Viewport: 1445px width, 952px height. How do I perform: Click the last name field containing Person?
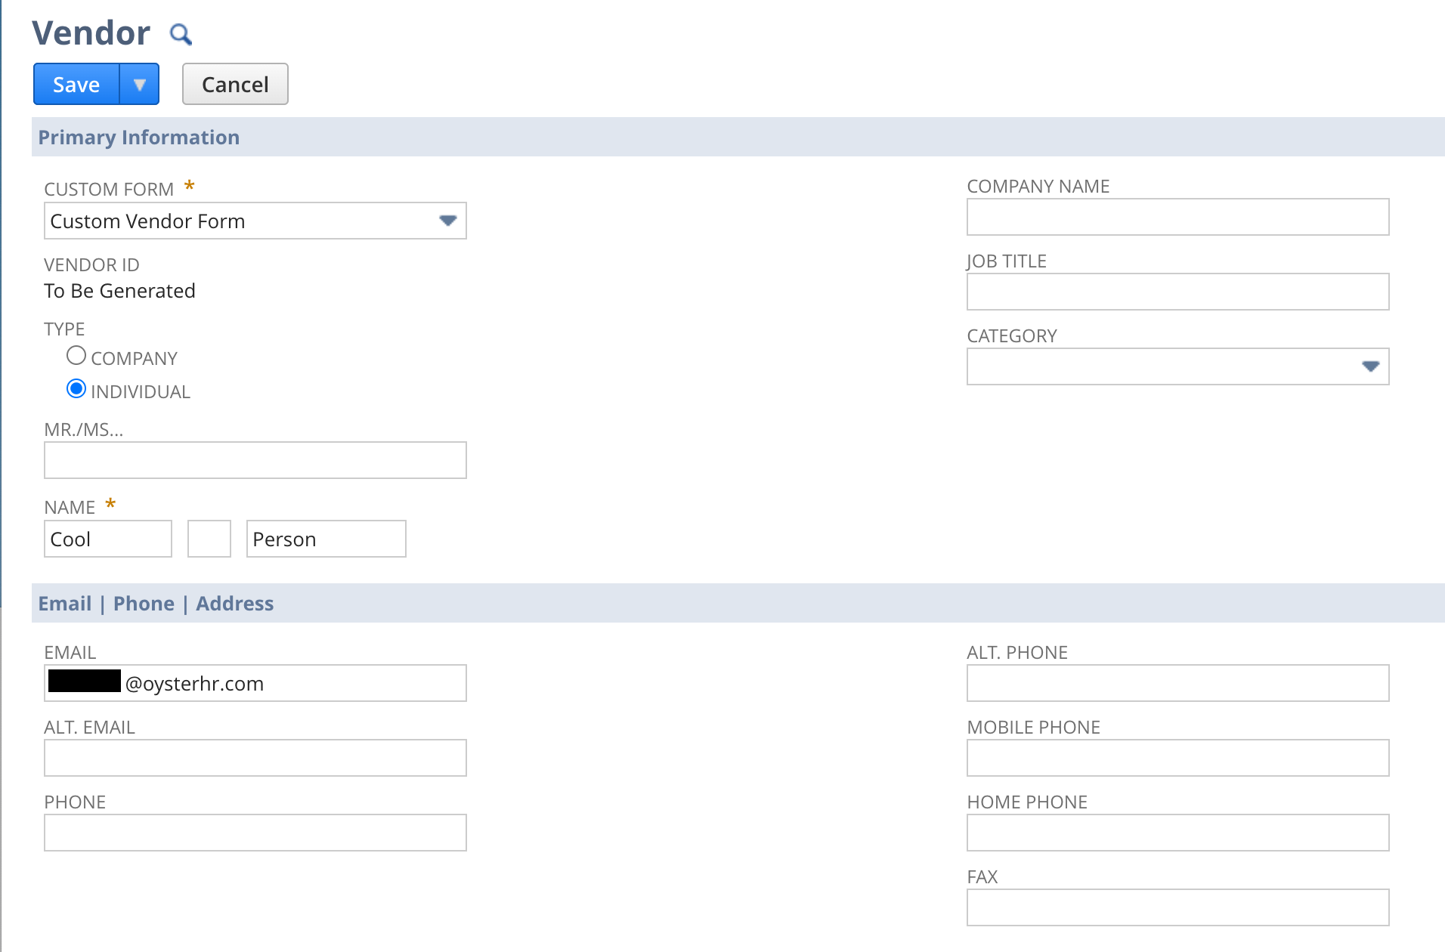click(326, 539)
